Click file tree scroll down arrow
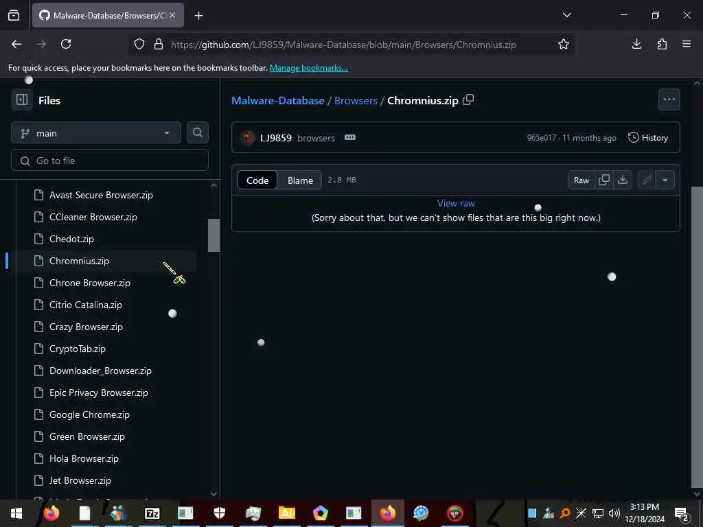The image size is (703, 527). (x=214, y=494)
